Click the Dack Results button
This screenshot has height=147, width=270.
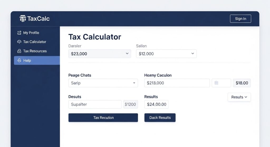click(160, 118)
